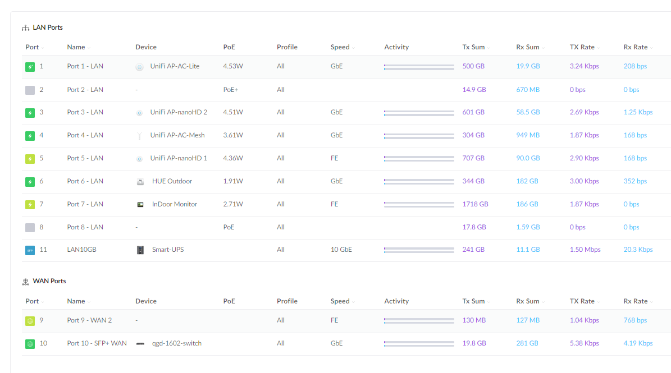
Task: Click the UniFi AP-nanoHD 2 device icon
Action: (139, 113)
